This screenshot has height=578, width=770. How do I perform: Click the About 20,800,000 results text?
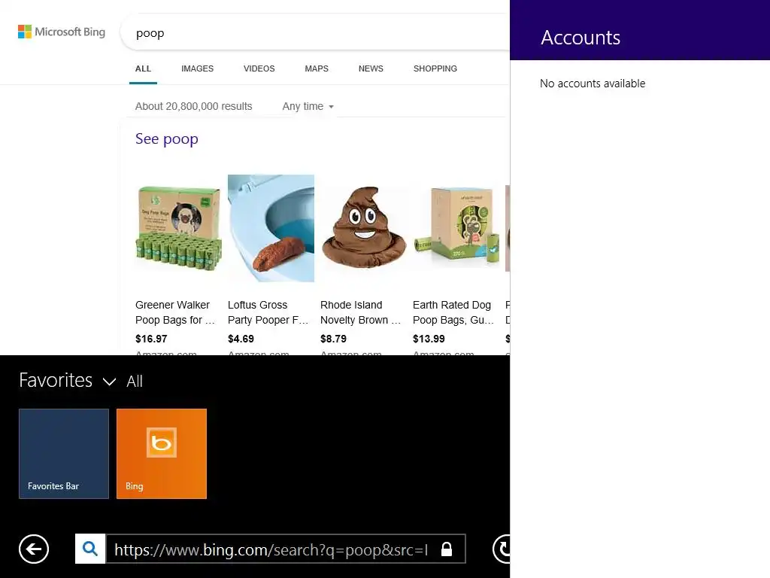point(193,106)
